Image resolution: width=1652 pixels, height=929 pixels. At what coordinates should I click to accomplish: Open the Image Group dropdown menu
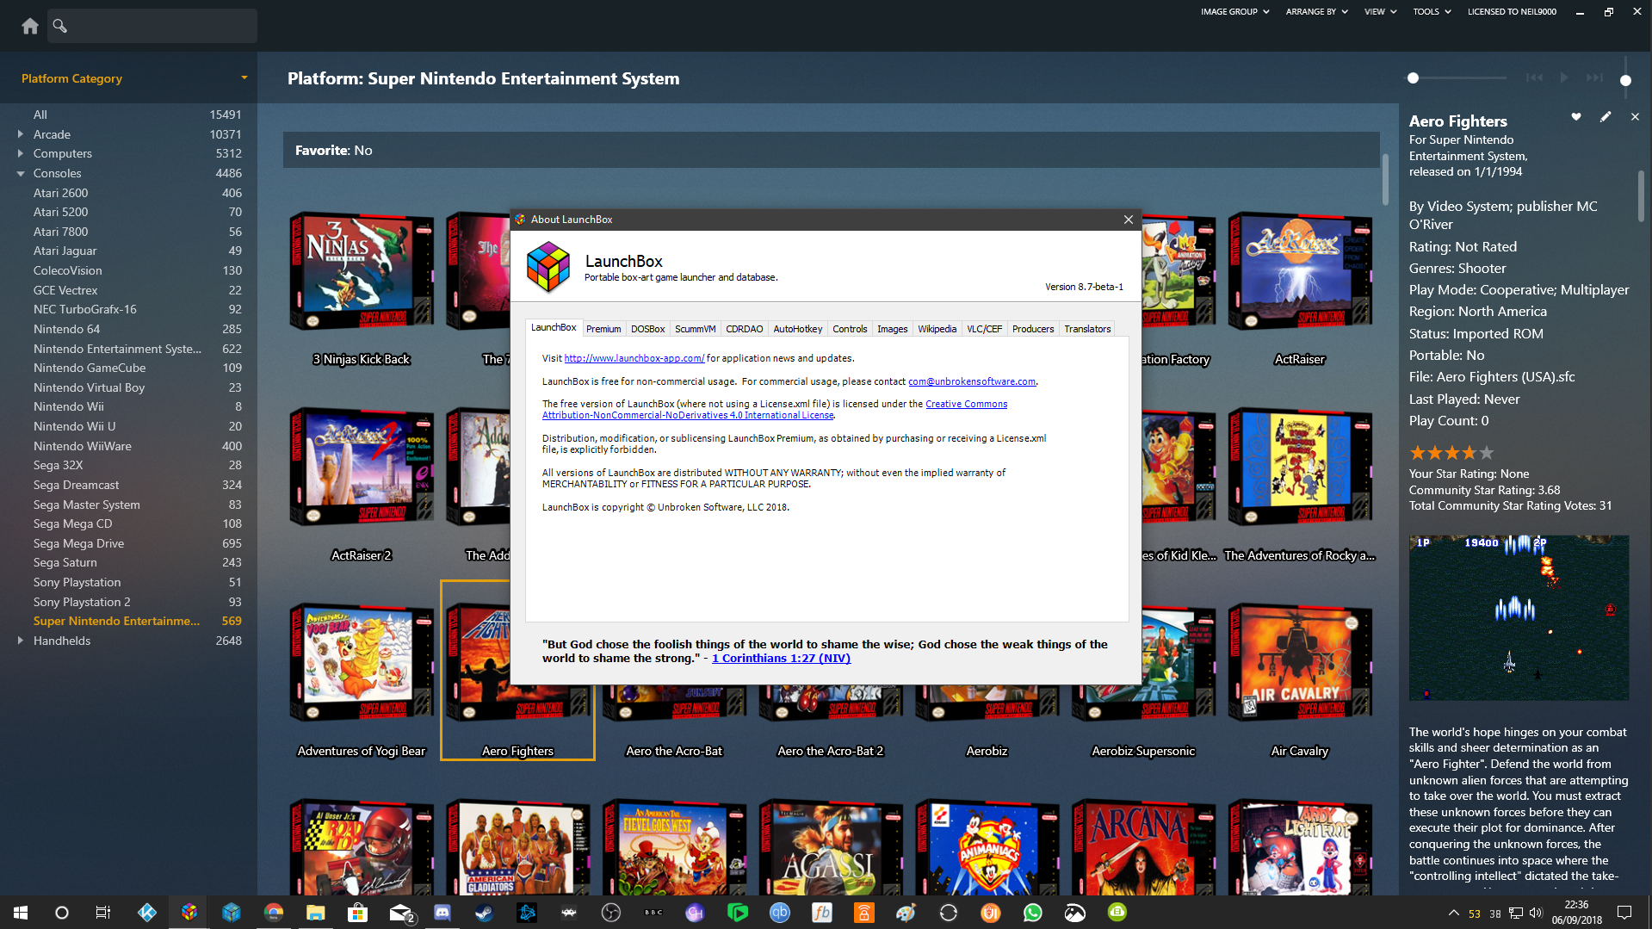(x=1234, y=12)
